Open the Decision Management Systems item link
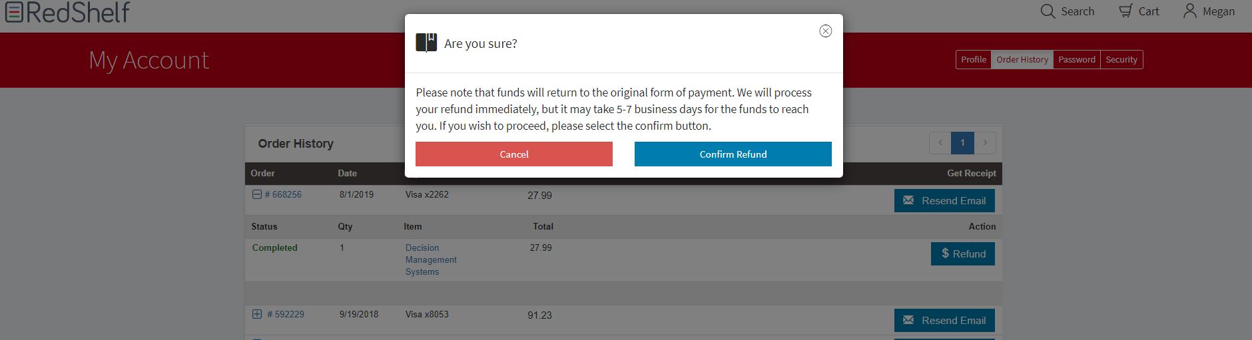The height and width of the screenshot is (340, 1252). (x=431, y=259)
